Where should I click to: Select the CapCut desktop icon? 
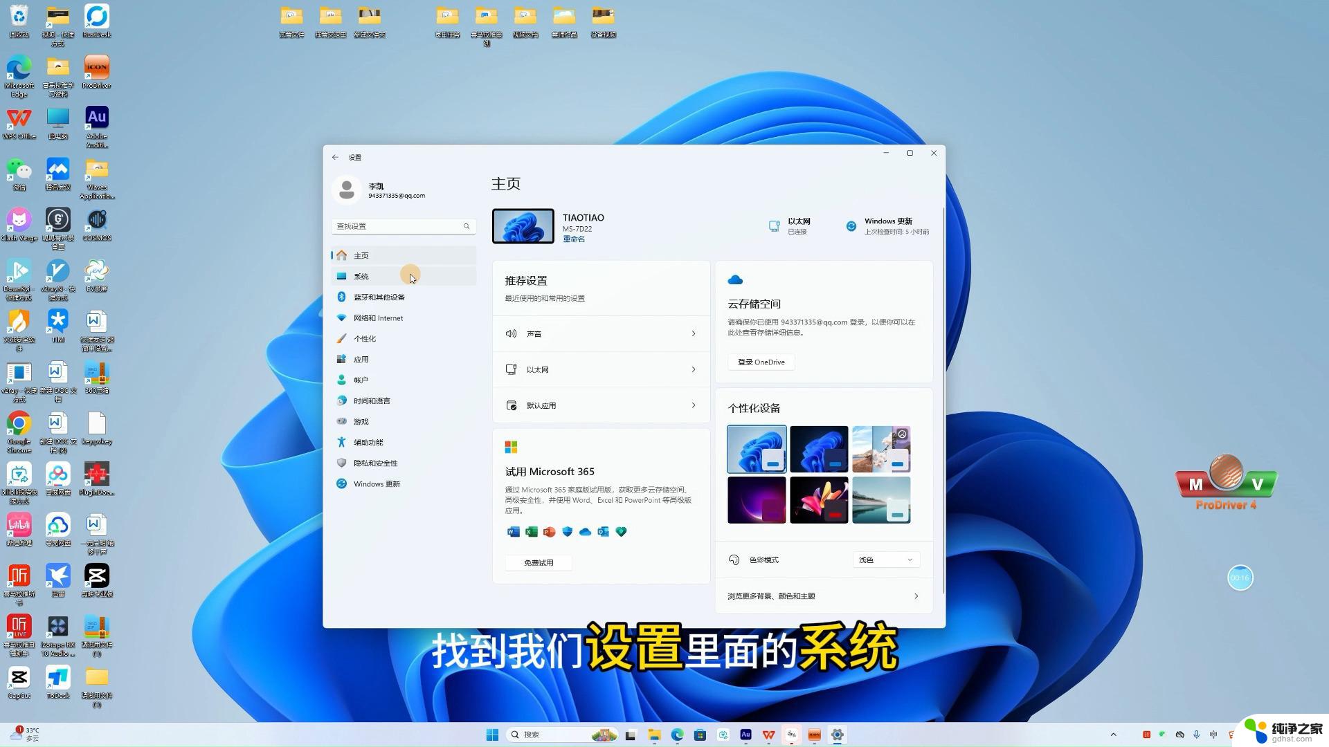coord(19,683)
